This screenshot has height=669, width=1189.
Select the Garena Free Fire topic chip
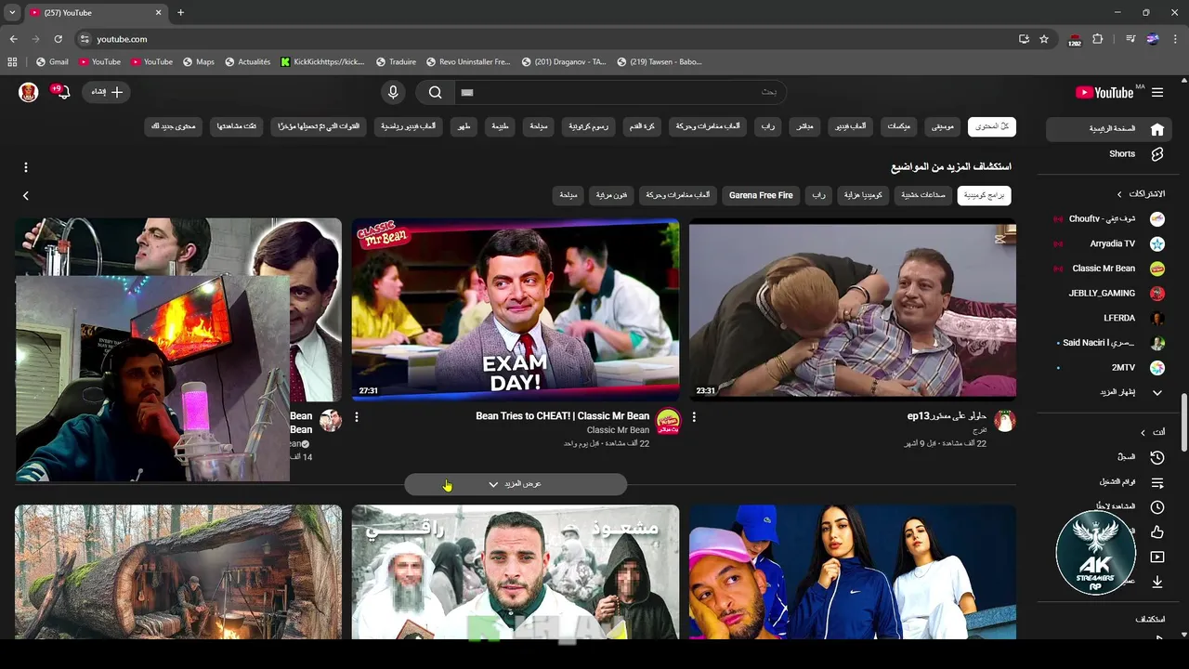click(x=761, y=195)
